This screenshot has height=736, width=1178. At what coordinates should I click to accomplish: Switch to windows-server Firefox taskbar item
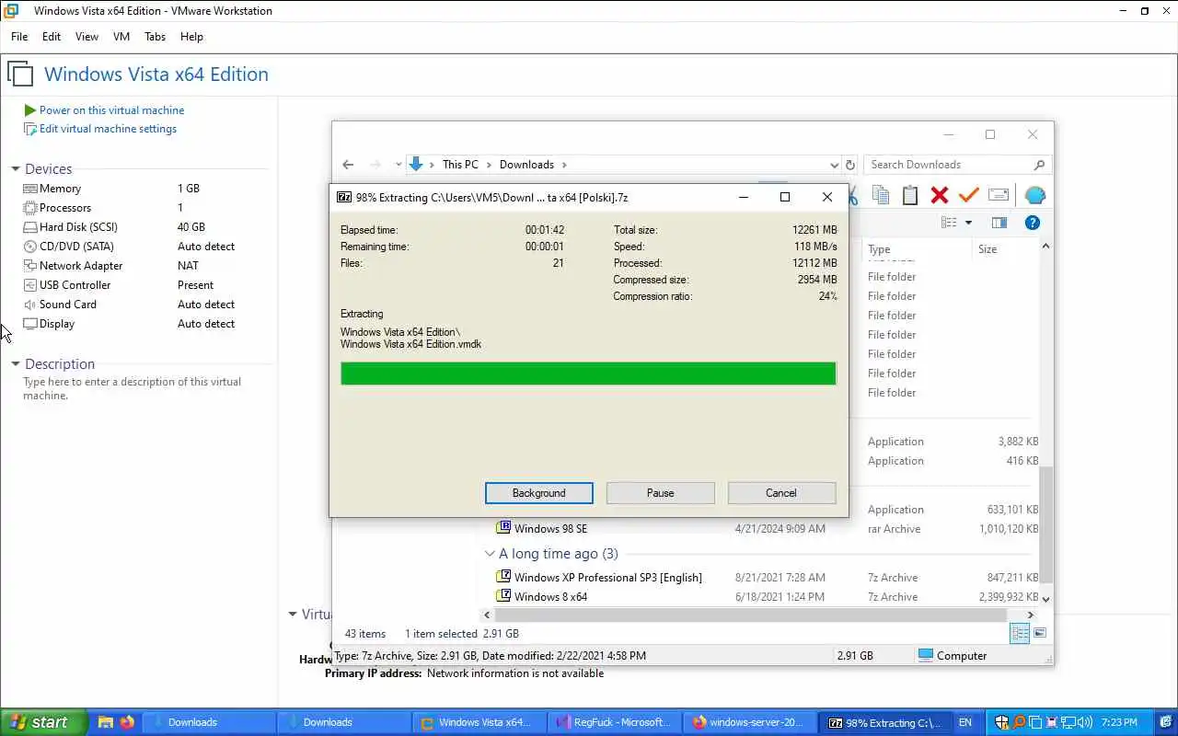(750, 722)
